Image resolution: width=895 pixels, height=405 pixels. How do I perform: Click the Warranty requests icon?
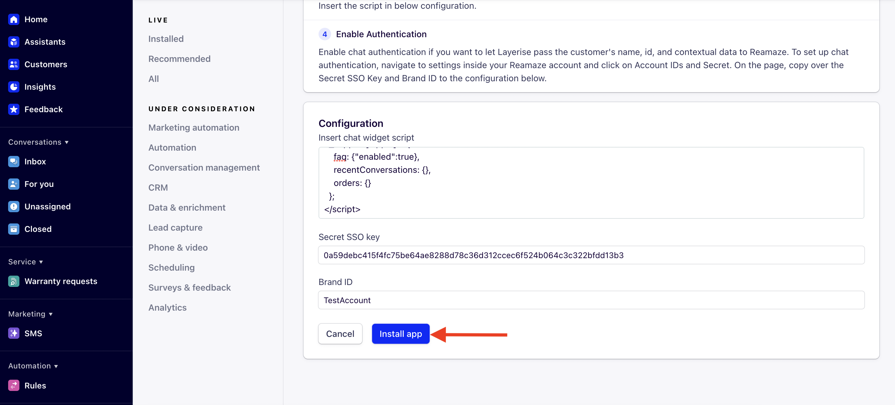point(13,281)
